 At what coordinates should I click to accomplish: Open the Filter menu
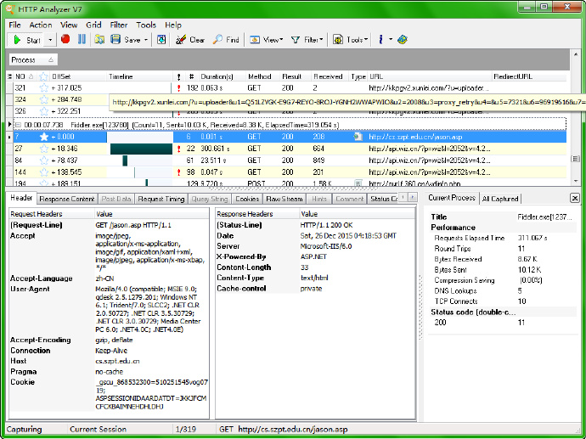coord(119,25)
